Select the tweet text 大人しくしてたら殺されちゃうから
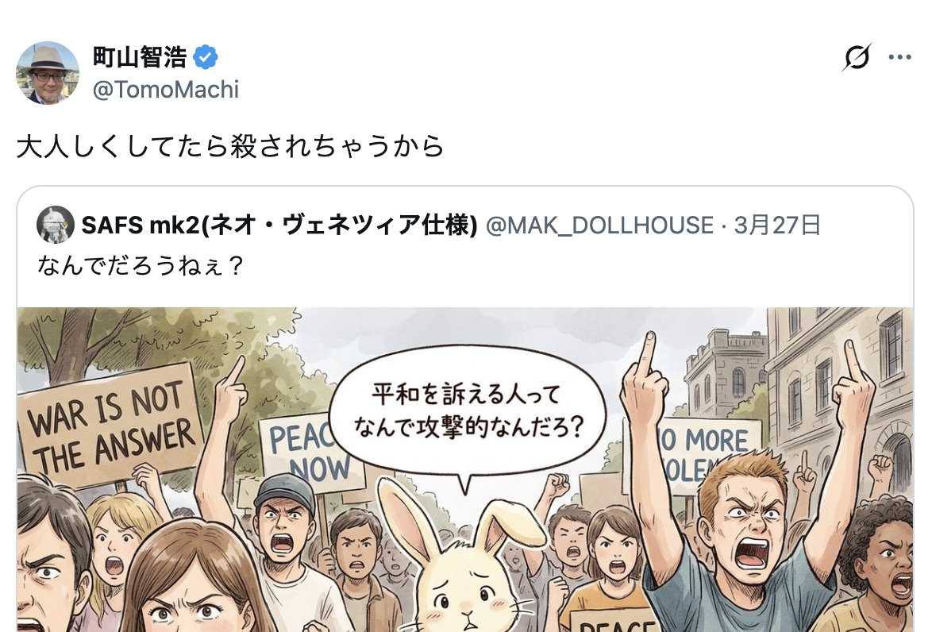 coord(231,146)
